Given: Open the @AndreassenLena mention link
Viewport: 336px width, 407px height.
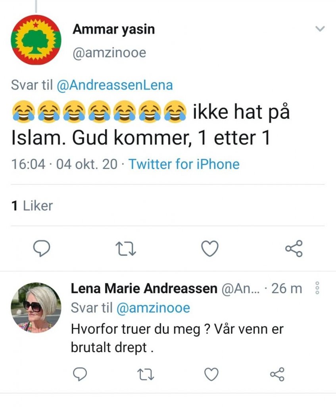Looking at the screenshot, I should (115, 86).
